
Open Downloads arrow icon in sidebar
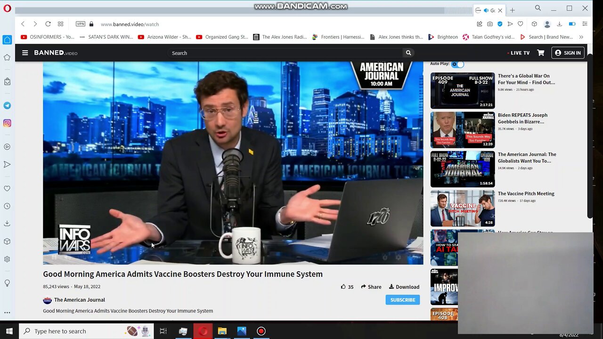pos(7,224)
